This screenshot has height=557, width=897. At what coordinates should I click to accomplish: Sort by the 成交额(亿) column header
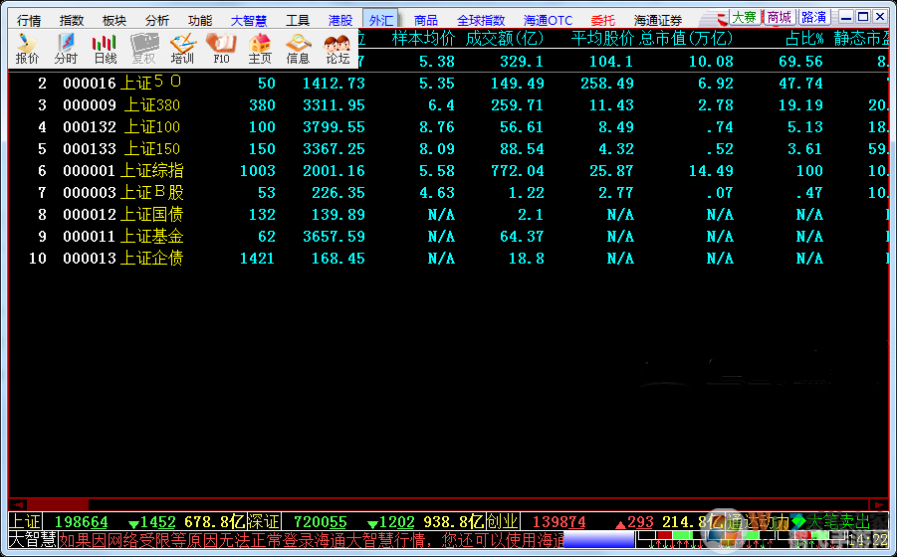[x=505, y=39]
